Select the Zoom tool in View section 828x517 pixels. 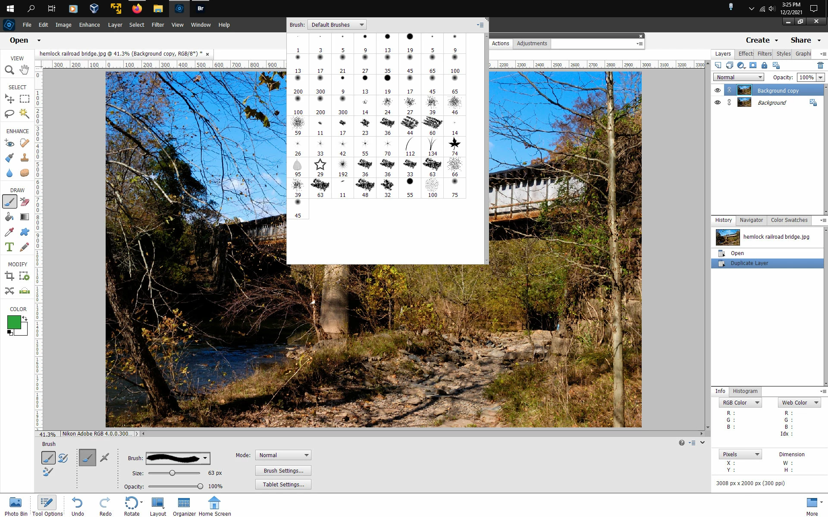point(9,70)
